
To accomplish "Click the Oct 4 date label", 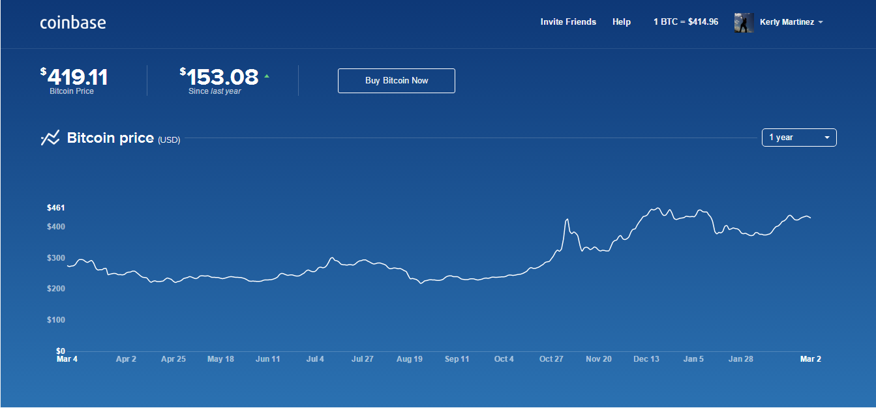I will (504, 359).
